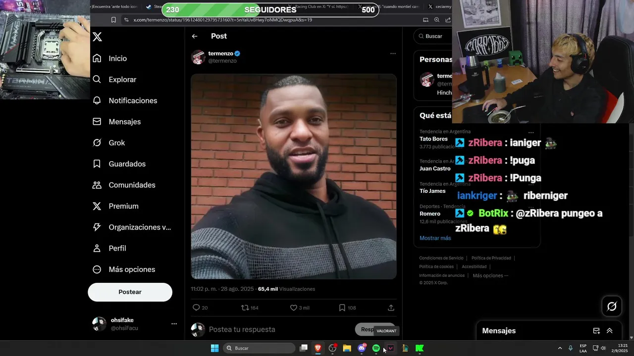Open ohsifake account menu dots
The image size is (634, 356).
174,324
